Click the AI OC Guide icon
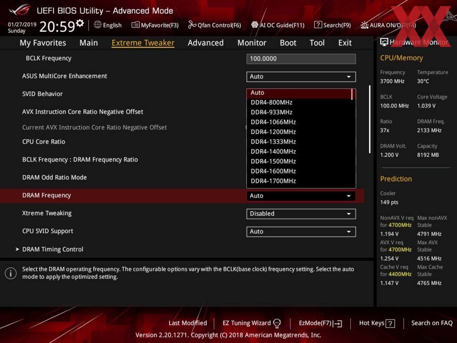Viewport: 457px width, 343px height. [255, 25]
